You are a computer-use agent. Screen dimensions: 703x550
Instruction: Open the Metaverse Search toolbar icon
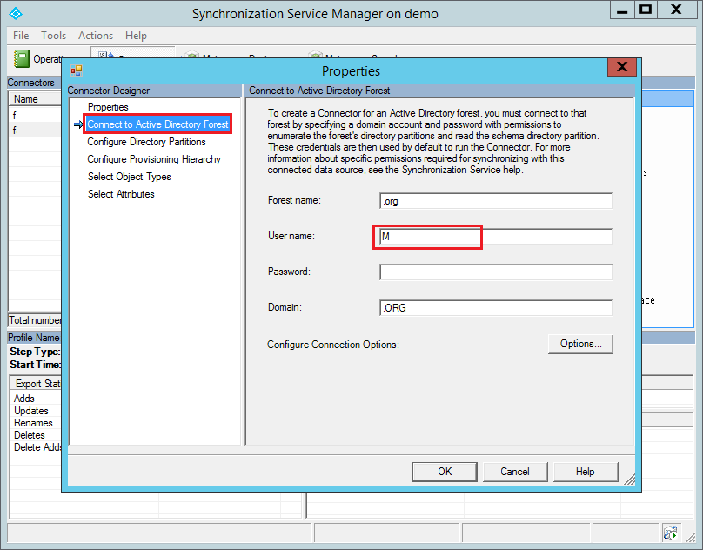point(318,55)
